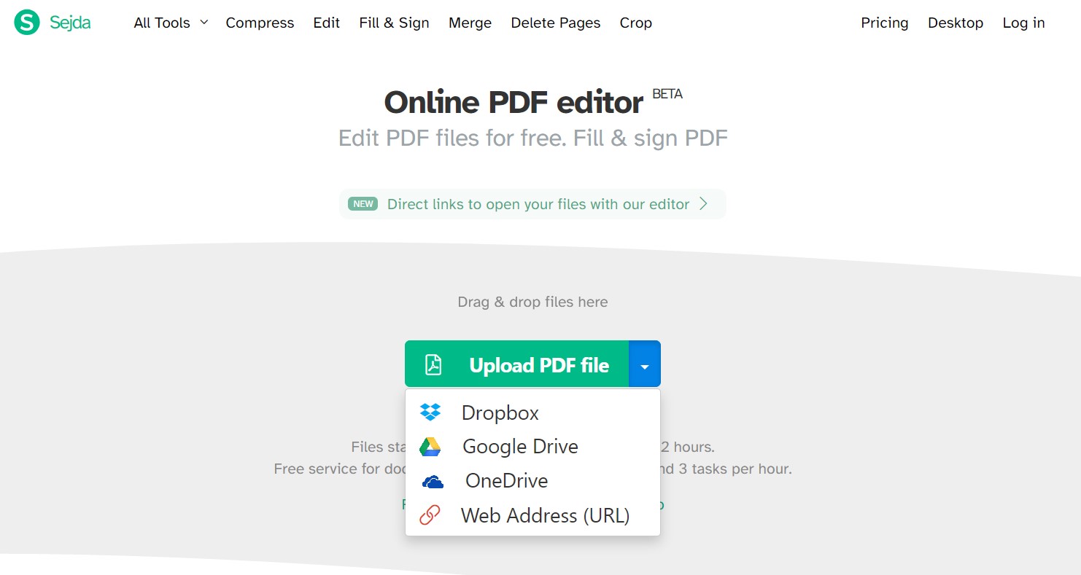Click the Log in link
Viewport: 1081px width, 575px height.
pyautogui.click(x=1023, y=23)
